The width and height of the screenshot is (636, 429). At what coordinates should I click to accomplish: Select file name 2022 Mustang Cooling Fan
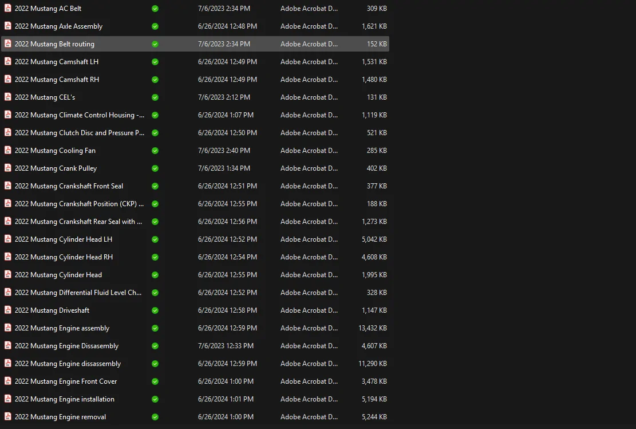point(55,151)
